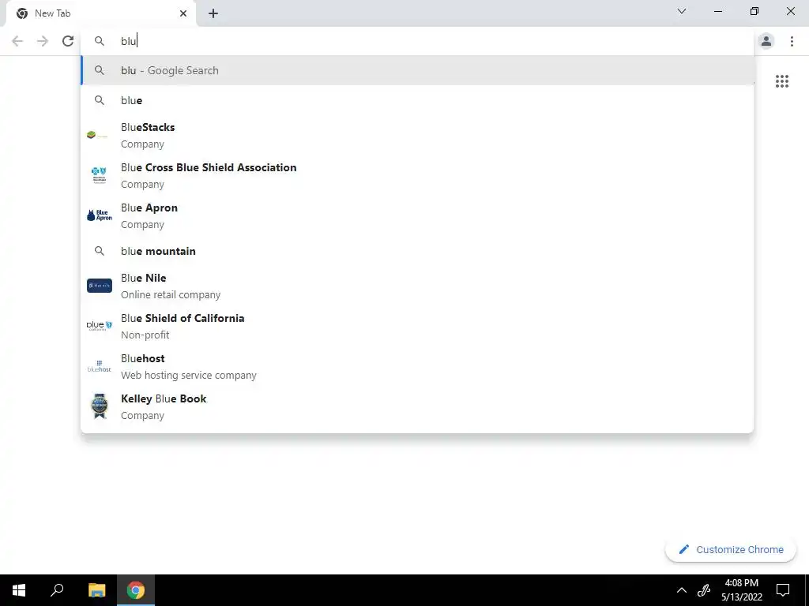Reload the page with the refresh icon
The image size is (809, 606).
68,41
